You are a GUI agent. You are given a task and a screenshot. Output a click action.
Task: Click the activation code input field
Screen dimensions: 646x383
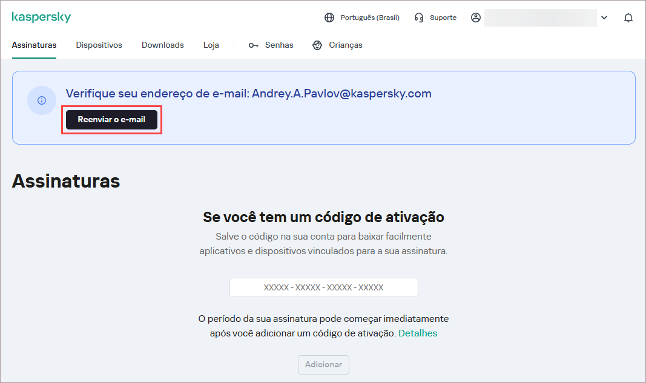coord(323,287)
